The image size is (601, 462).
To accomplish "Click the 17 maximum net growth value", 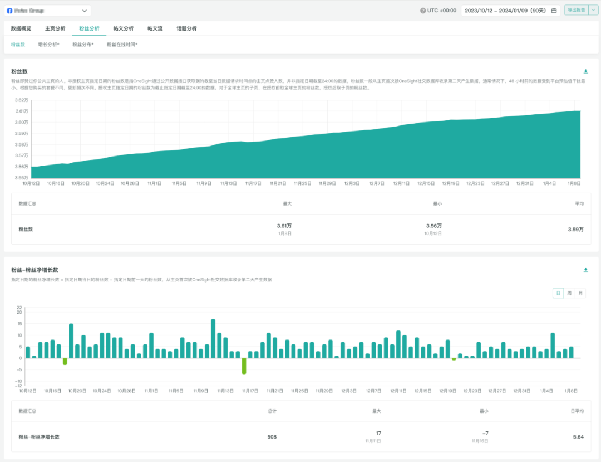I will click(378, 433).
